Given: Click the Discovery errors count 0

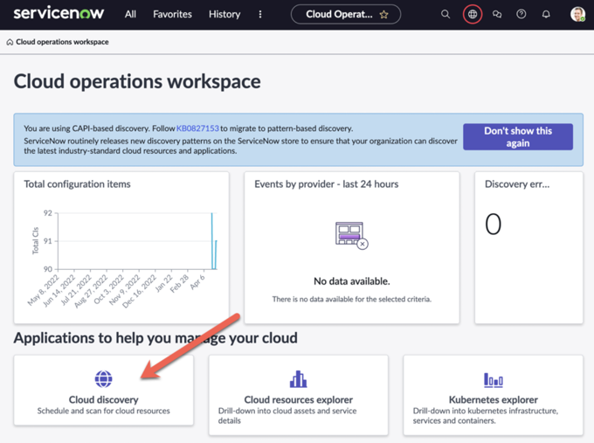Looking at the screenshot, I should click(494, 224).
